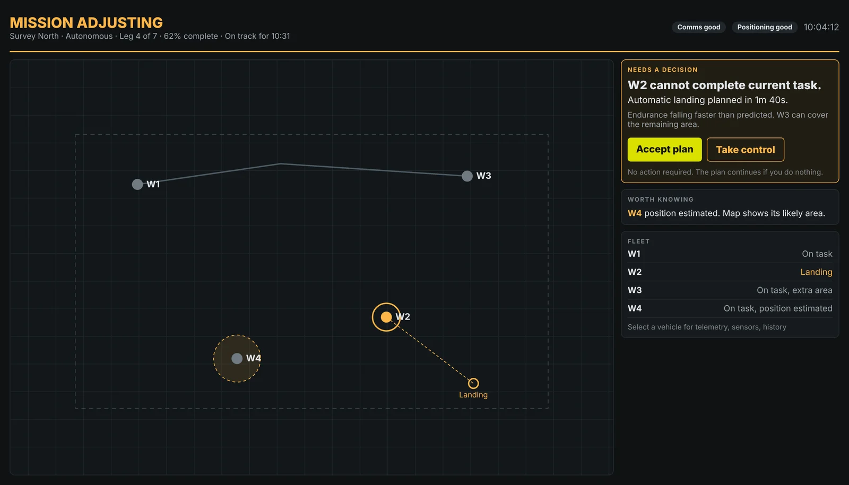Click the Endurance falling faster explanation
This screenshot has height=485, width=849.
(x=727, y=119)
